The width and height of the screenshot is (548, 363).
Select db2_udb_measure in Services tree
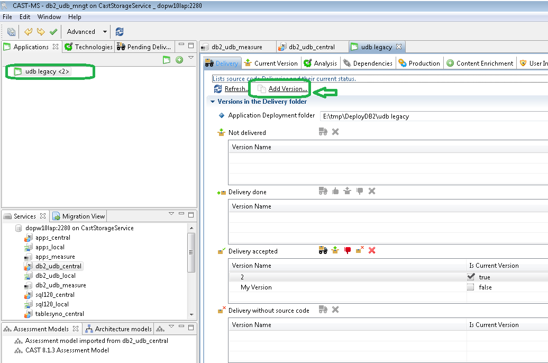[x=60, y=285]
